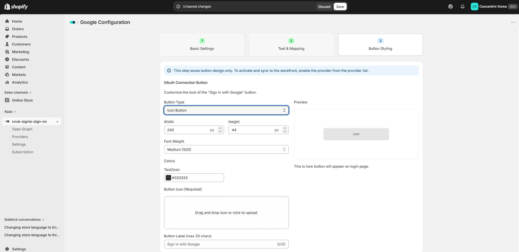Go to Basic Settings step
The width and height of the screenshot is (519, 252).
202,45
